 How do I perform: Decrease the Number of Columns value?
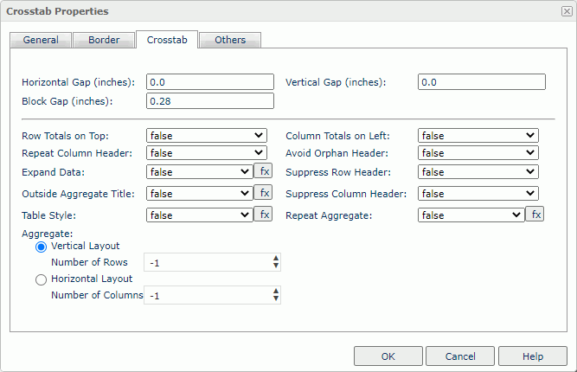(x=276, y=299)
